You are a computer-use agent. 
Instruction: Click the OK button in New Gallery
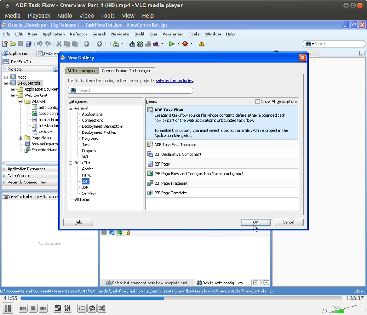255,222
